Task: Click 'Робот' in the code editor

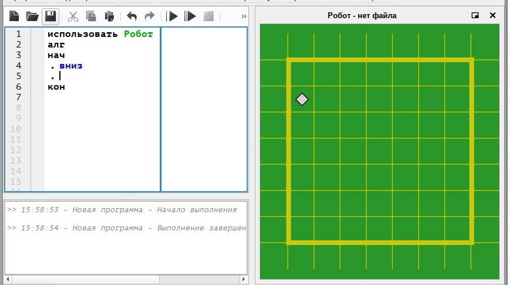Action: tap(139, 34)
